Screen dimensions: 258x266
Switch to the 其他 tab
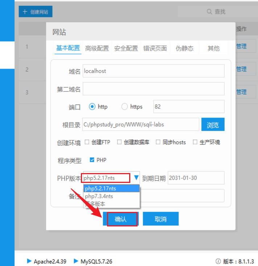click(x=214, y=48)
